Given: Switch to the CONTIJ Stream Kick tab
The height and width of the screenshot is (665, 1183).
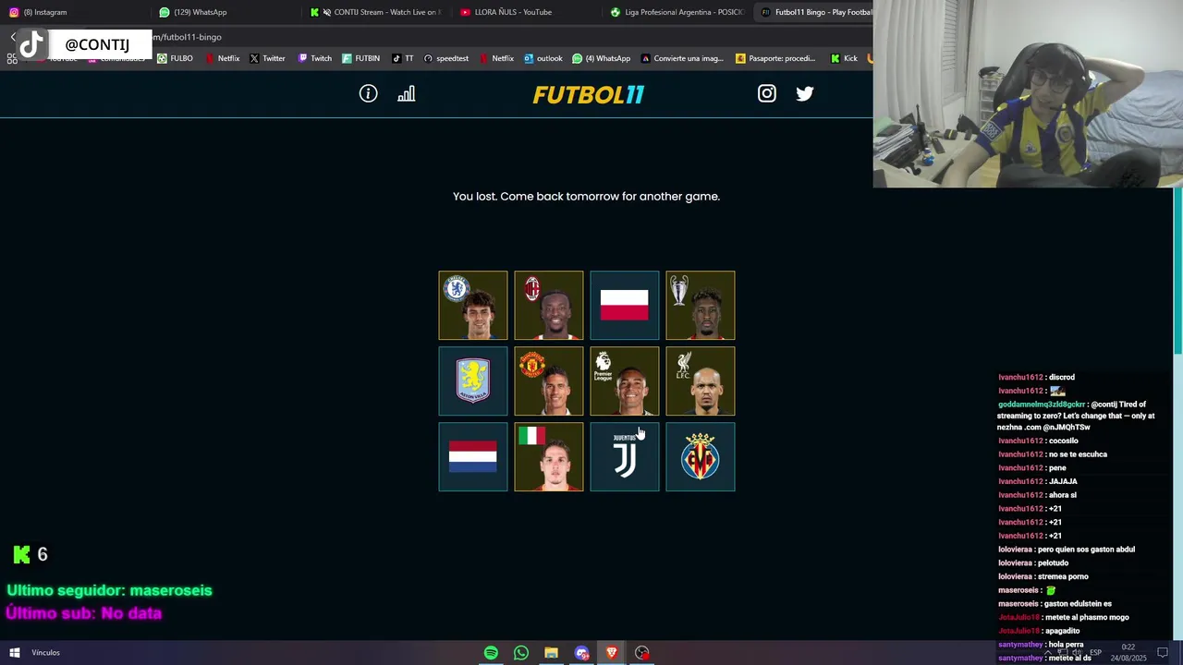Looking at the screenshot, I should click(x=377, y=12).
